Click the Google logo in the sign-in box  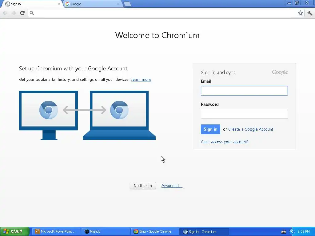pos(280,72)
